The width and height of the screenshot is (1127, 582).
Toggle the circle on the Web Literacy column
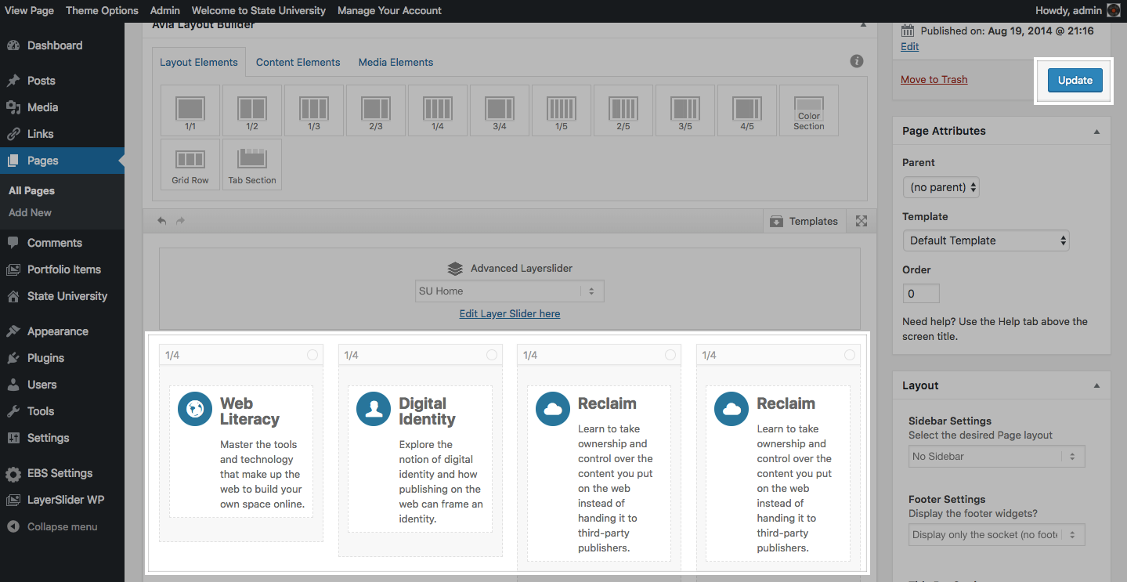pyautogui.click(x=312, y=355)
